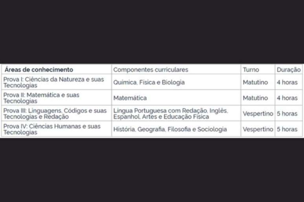Viewport: 304px width, 202px height.
Task: Click the 'Matemática' components cell
Action: point(176,98)
